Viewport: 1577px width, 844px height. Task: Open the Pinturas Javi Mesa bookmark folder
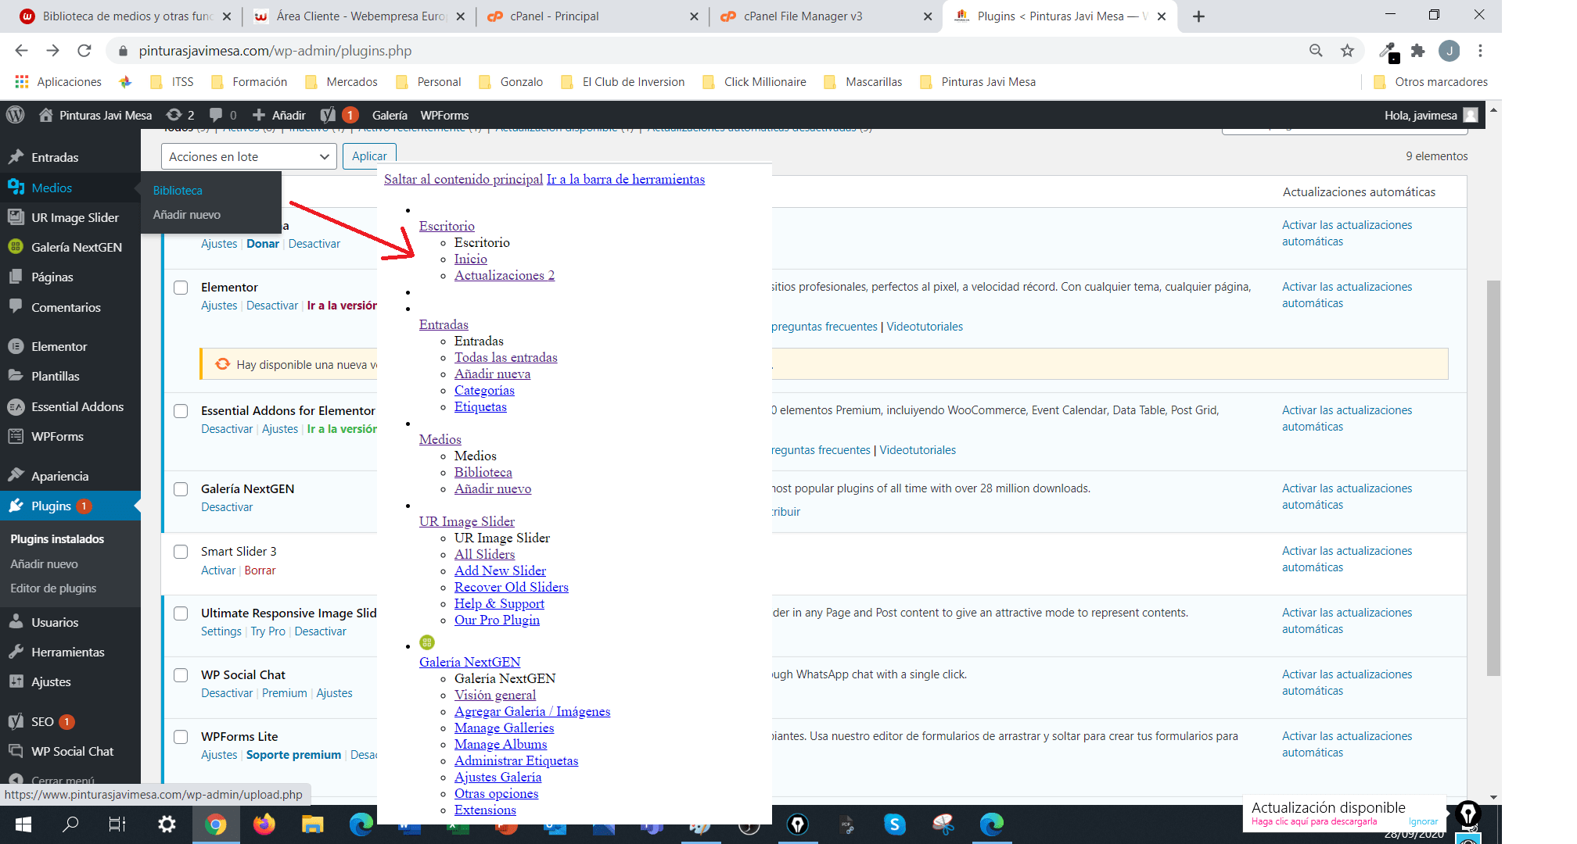(x=978, y=82)
